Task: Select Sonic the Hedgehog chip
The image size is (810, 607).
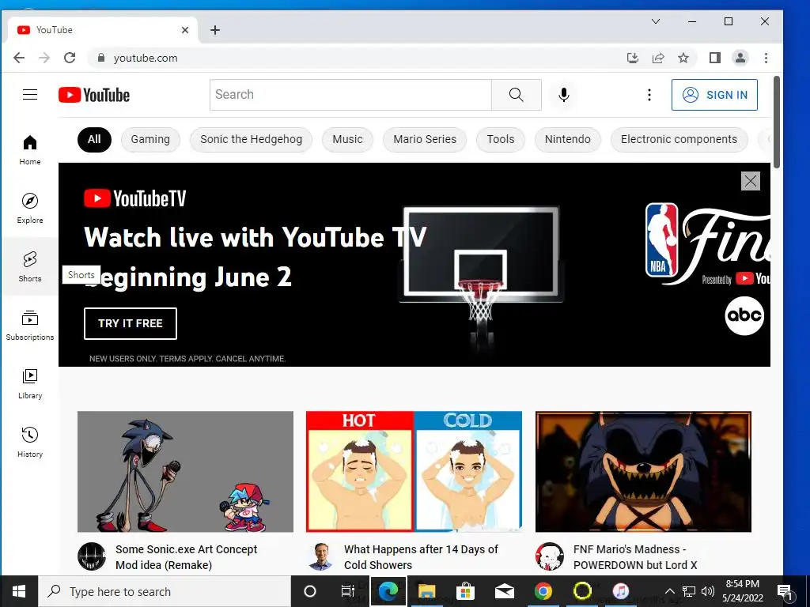Action: pos(251,139)
